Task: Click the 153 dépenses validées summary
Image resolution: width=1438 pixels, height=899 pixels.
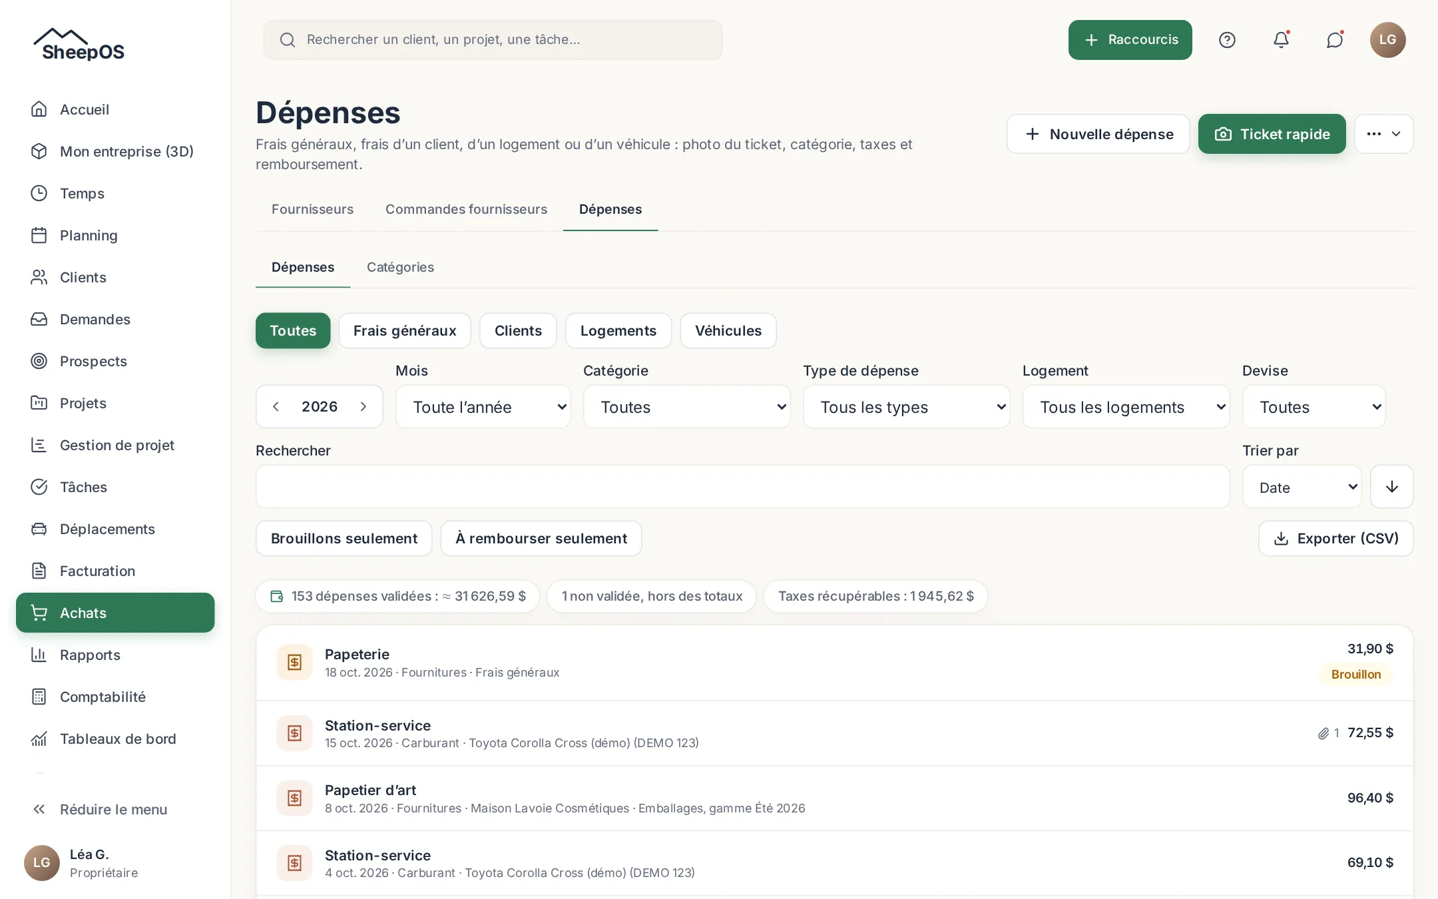Action: [x=397, y=596]
